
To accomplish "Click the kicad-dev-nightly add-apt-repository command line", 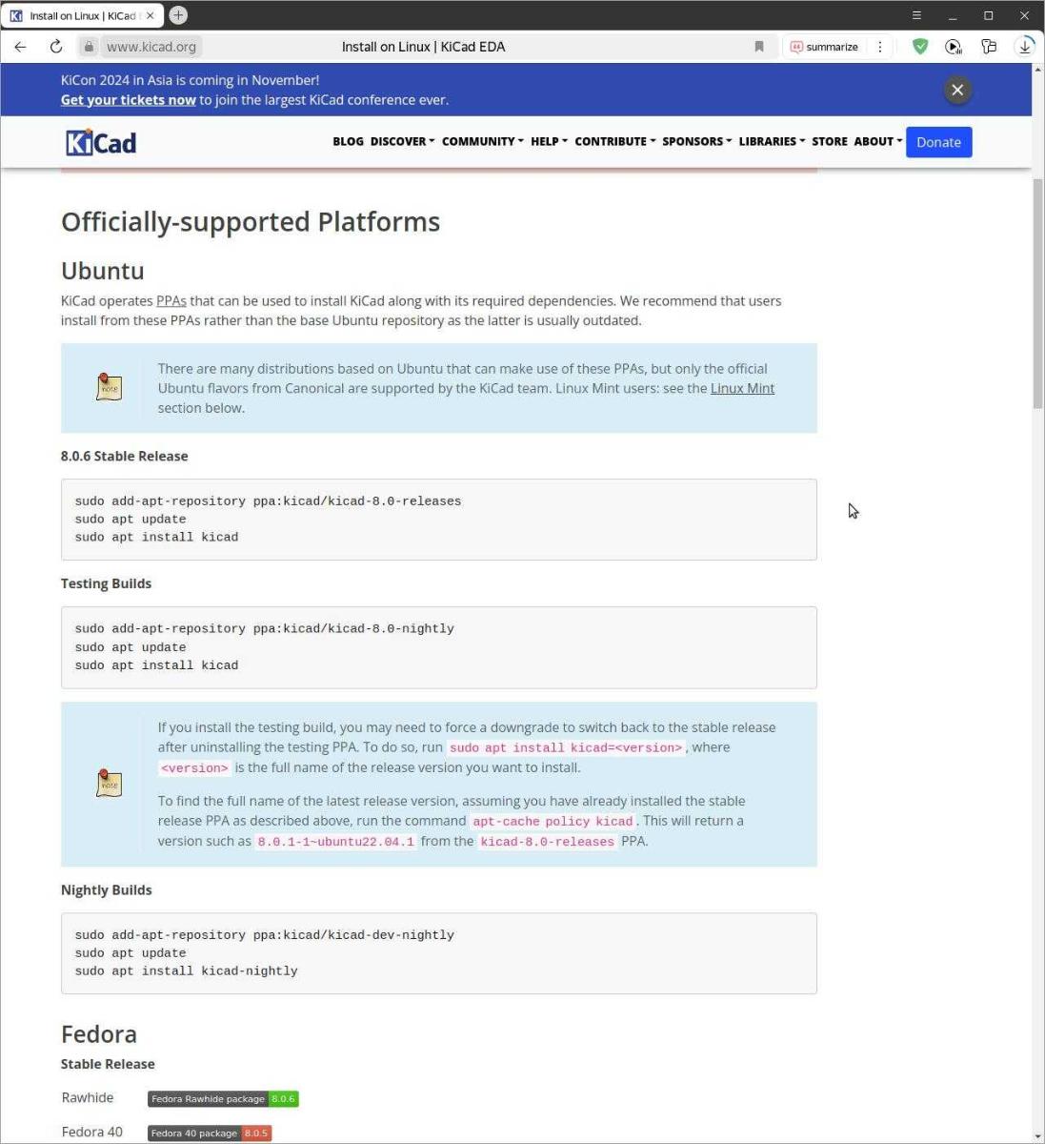I will 265,935.
